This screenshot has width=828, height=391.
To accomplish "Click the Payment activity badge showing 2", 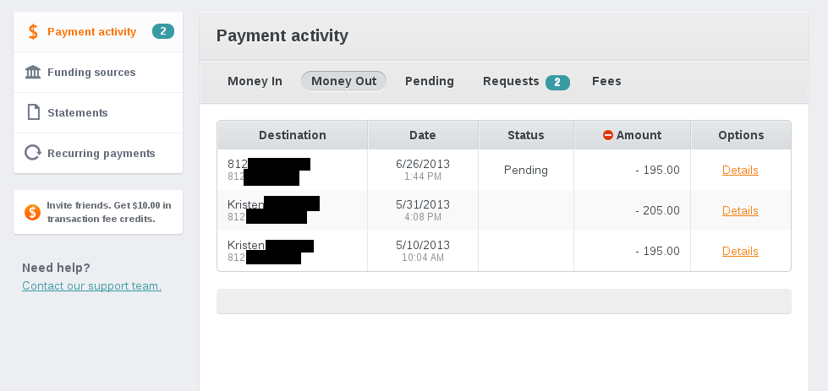I will [x=163, y=31].
